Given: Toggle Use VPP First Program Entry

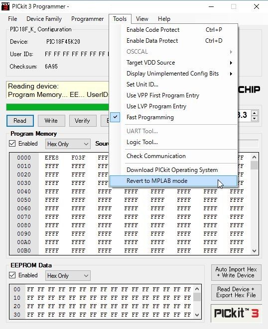Looking at the screenshot, I should tap(173, 95).
